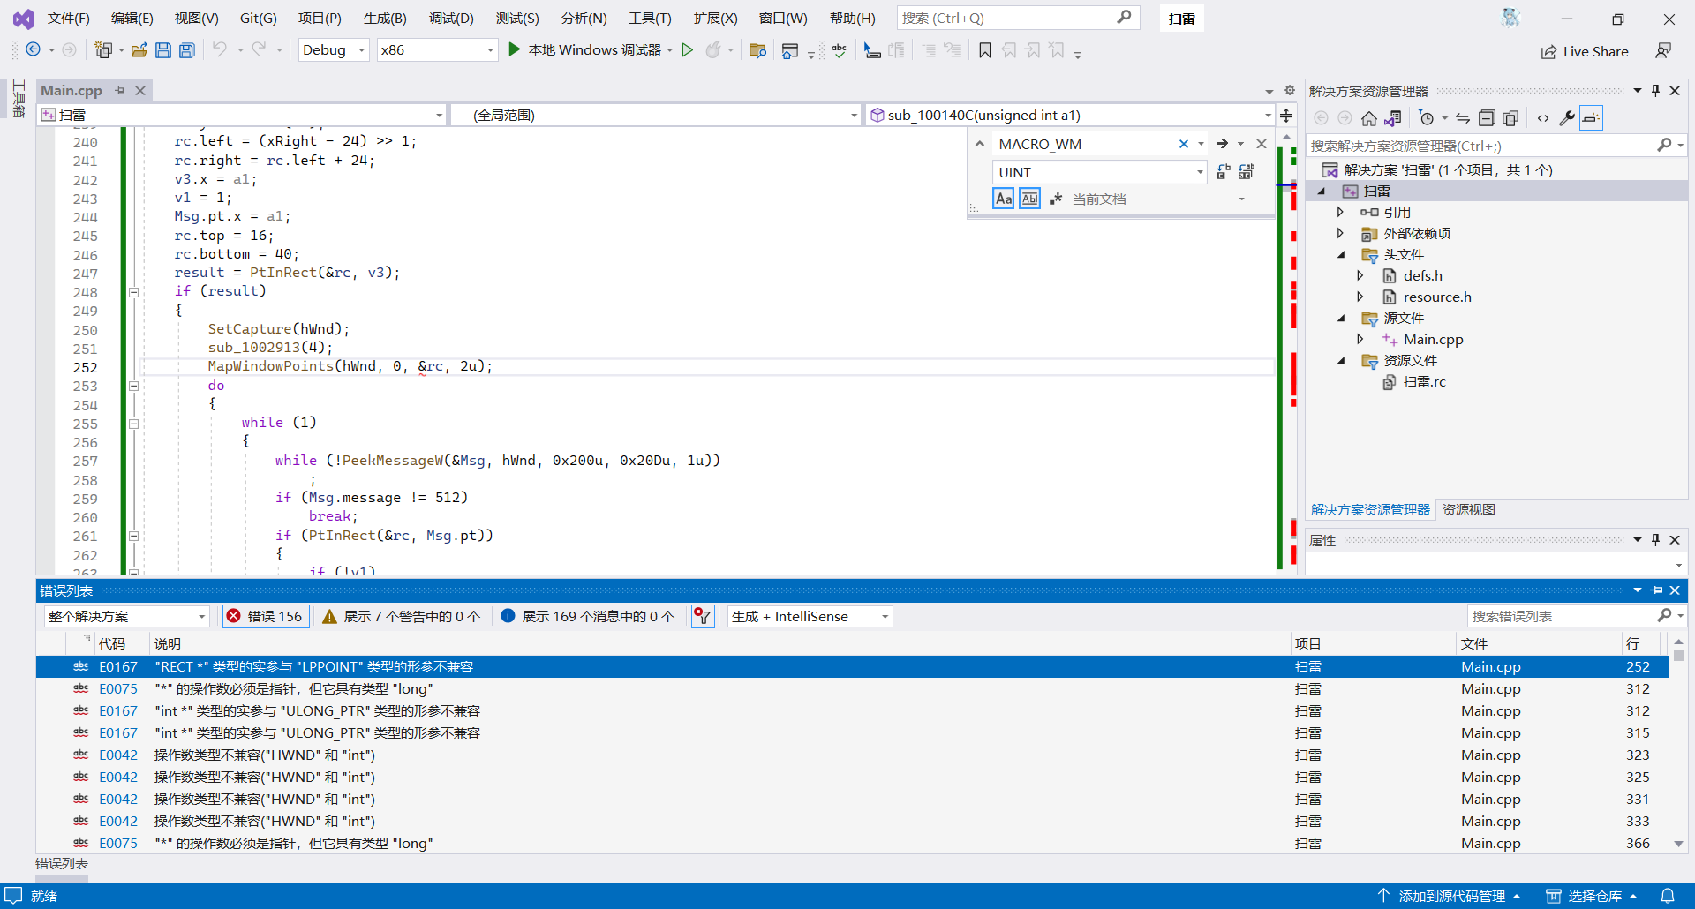Open properties with the wrench icon
1695x909 pixels.
pos(1567,118)
